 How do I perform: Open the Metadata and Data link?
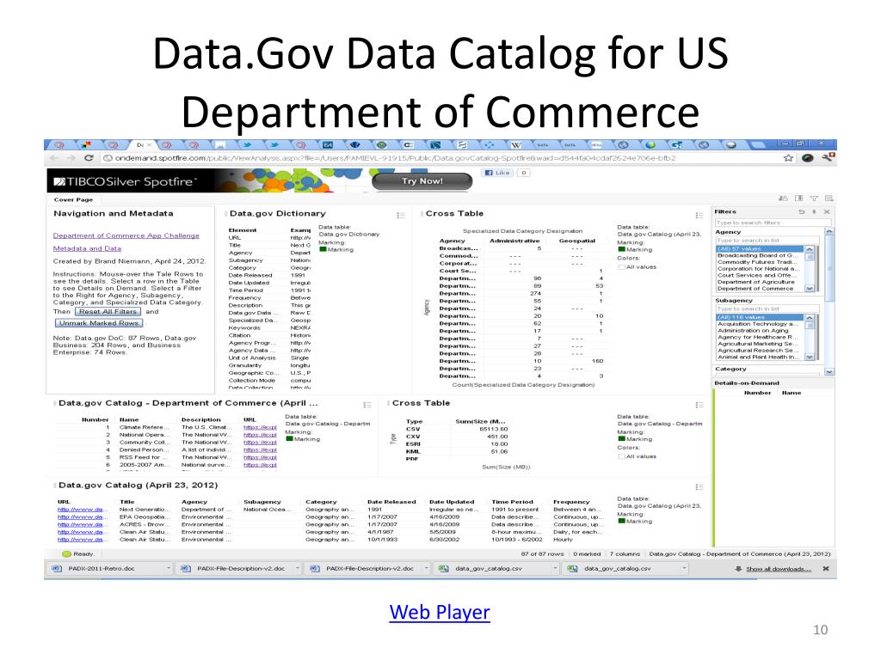(x=87, y=248)
